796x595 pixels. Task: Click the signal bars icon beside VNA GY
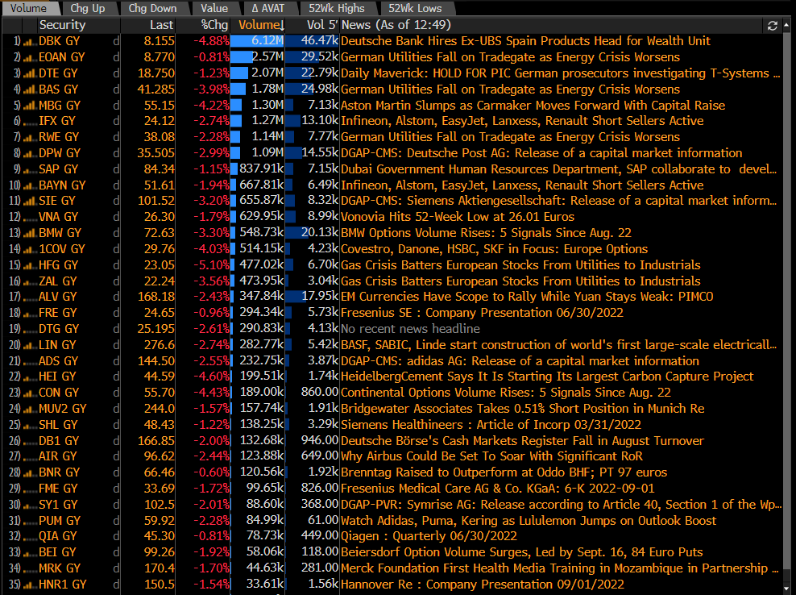tap(30, 218)
